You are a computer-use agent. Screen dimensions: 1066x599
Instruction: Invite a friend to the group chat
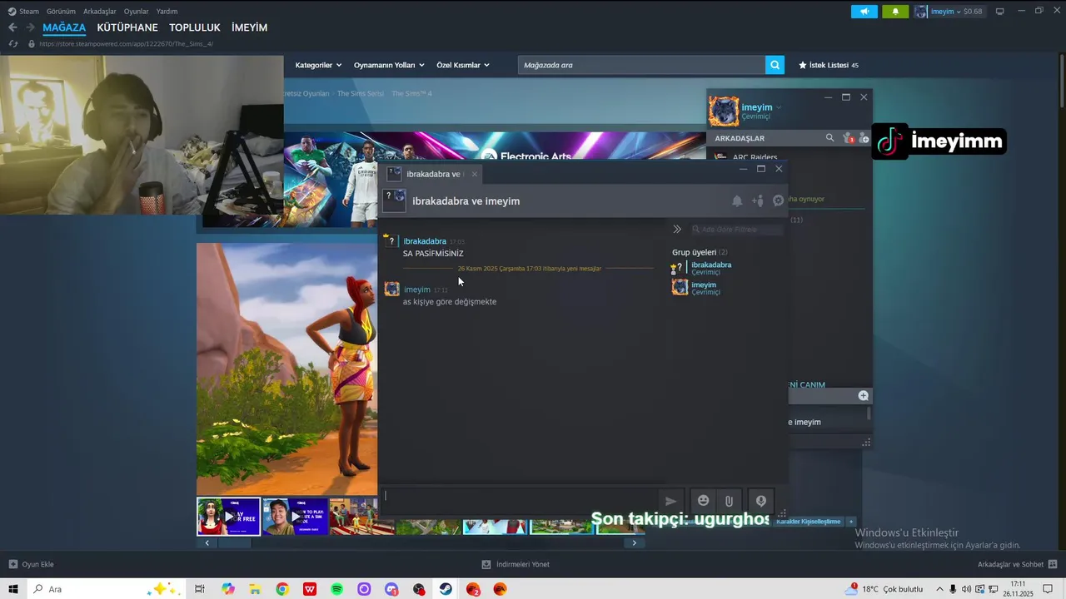point(757,200)
